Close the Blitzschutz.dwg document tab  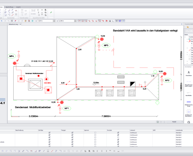(x=20, y=24)
